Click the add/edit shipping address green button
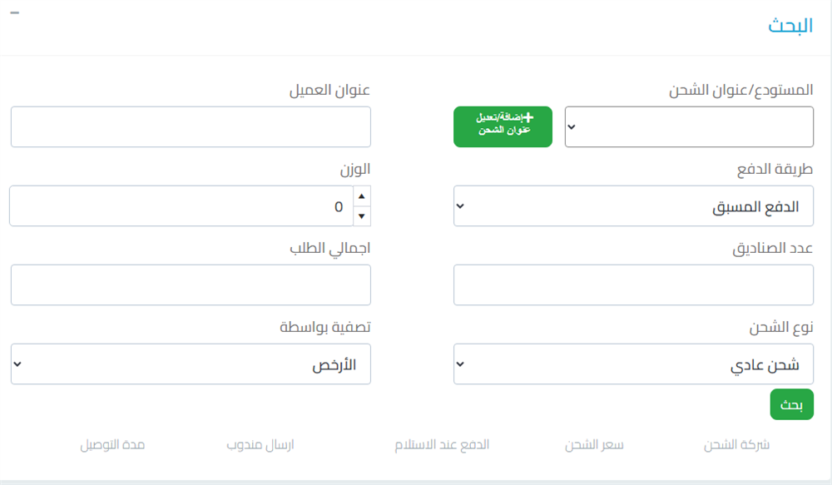The image size is (832, 485). (x=503, y=127)
